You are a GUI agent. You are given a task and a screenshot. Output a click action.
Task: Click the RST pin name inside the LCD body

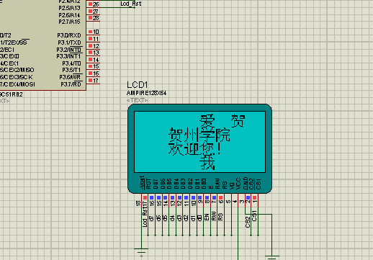tap(148, 184)
